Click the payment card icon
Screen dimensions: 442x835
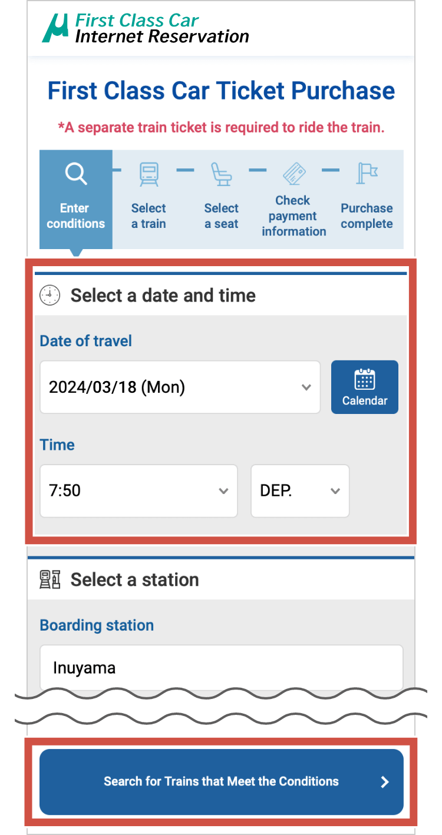coord(294,173)
